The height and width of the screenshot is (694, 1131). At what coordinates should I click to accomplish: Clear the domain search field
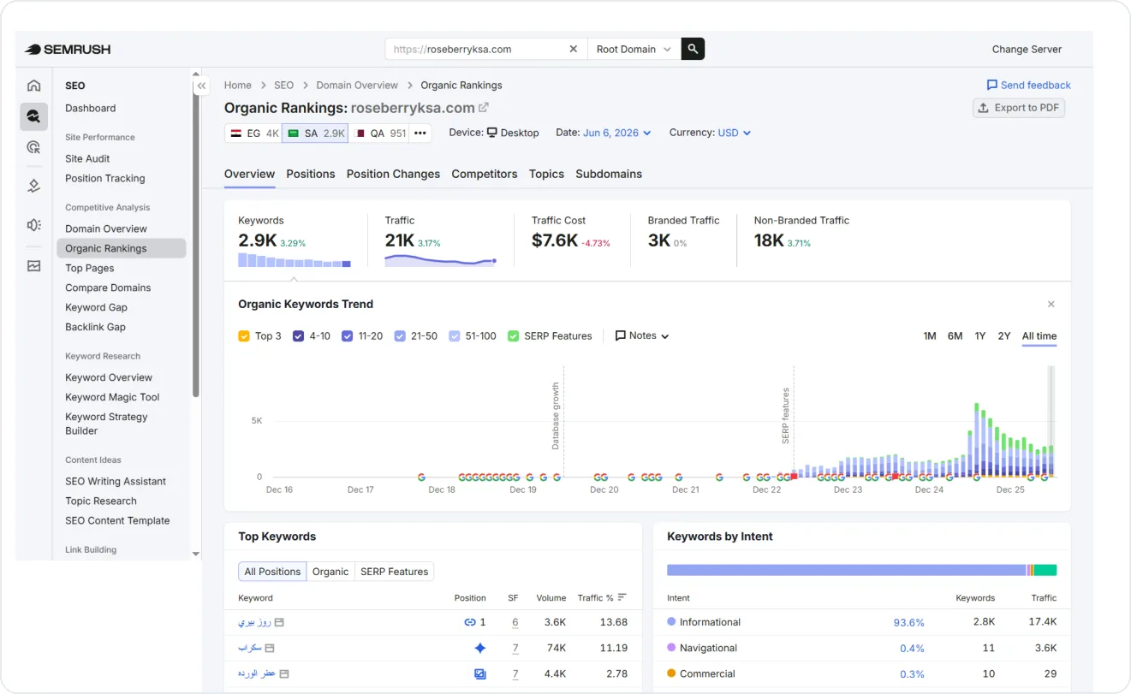click(x=574, y=50)
